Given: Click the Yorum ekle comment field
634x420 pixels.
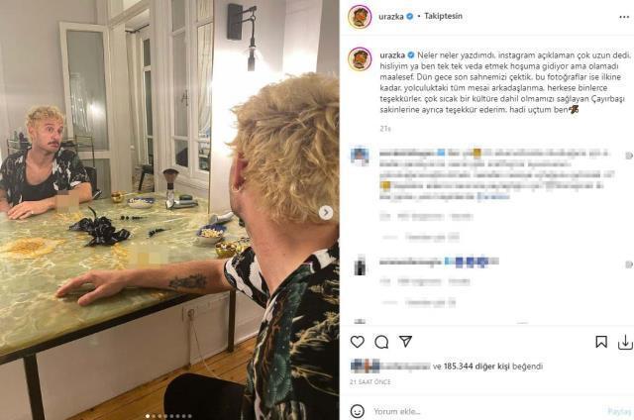Looking at the screenshot, I should point(485,411).
